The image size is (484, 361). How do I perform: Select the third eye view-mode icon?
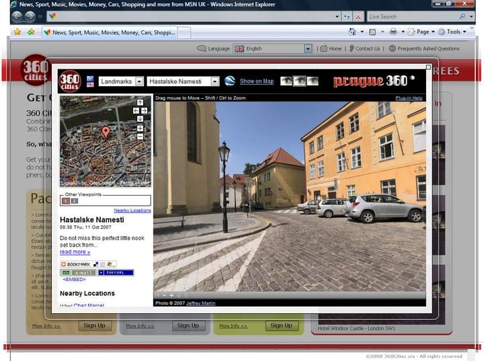click(313, 81)
